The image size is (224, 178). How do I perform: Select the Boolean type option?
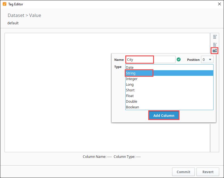click(x=169, y=107)
